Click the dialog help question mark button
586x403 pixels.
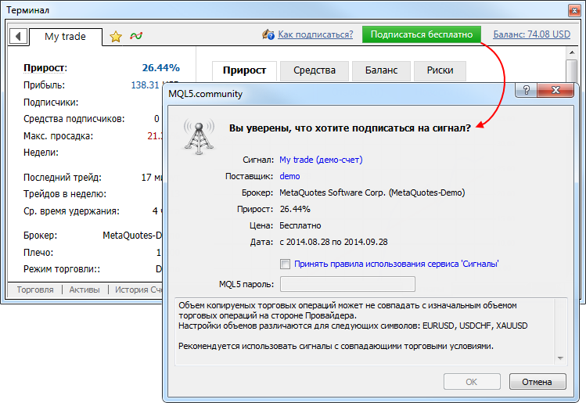pyautogui.click(x=527, y=90)
